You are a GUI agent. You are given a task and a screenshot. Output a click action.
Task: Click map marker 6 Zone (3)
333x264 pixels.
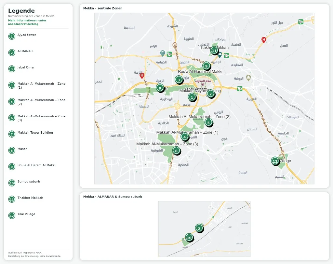[176, 151]
